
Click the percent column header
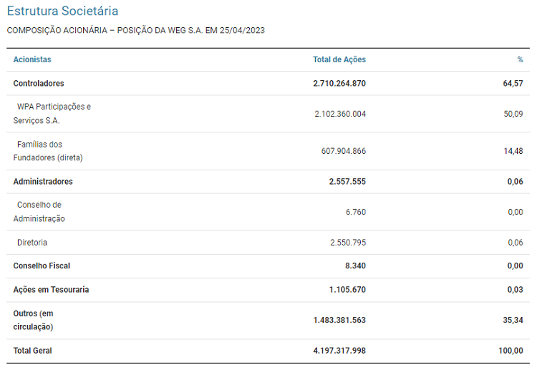520,59
